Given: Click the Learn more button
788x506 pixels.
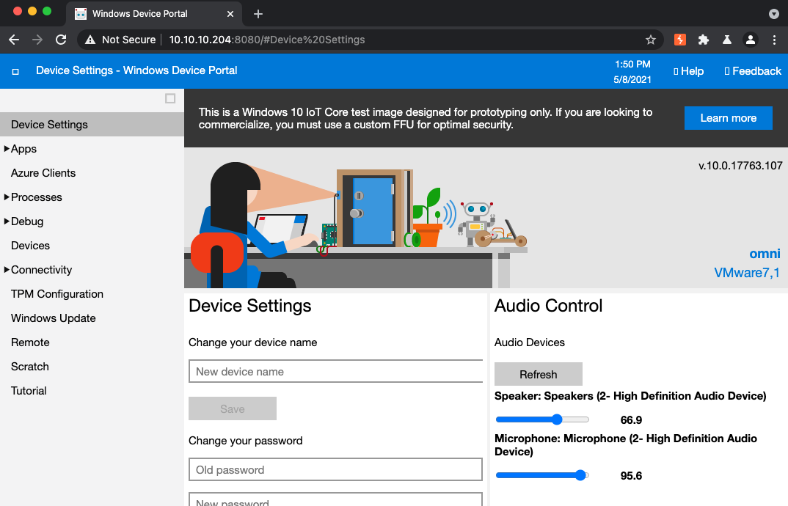Looking at the screenshot, I should (728, 118).
